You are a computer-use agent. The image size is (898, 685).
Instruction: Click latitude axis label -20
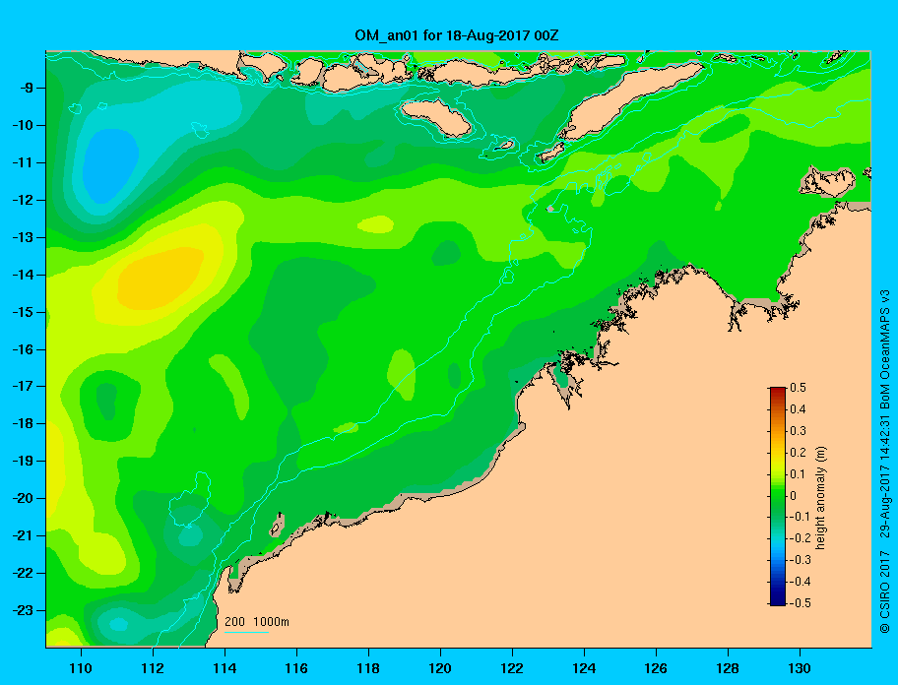tap(22, 498)
